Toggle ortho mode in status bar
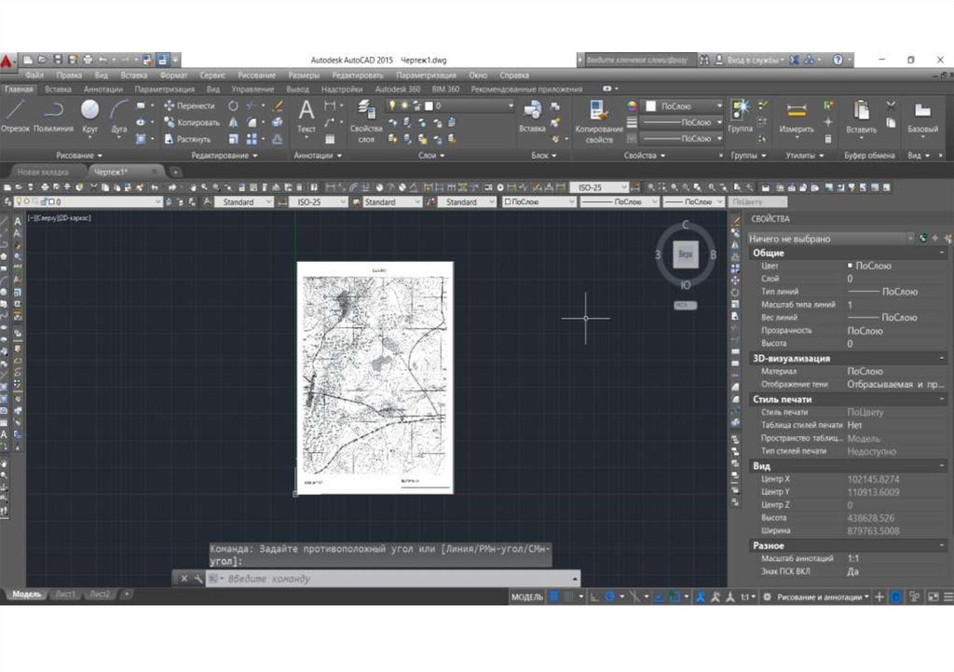The height and width of the screenshot is (672, 954). [594, 596]
